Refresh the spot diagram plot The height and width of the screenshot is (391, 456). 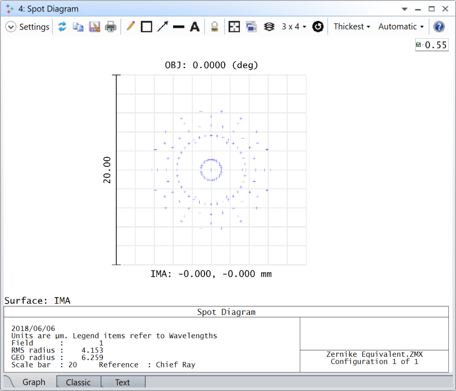pyautogui.click(x=62, y=26)
